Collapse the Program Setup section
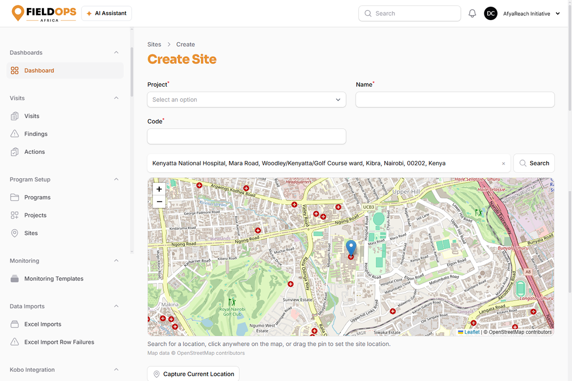 pyautogui.click(x=116, y=180)
